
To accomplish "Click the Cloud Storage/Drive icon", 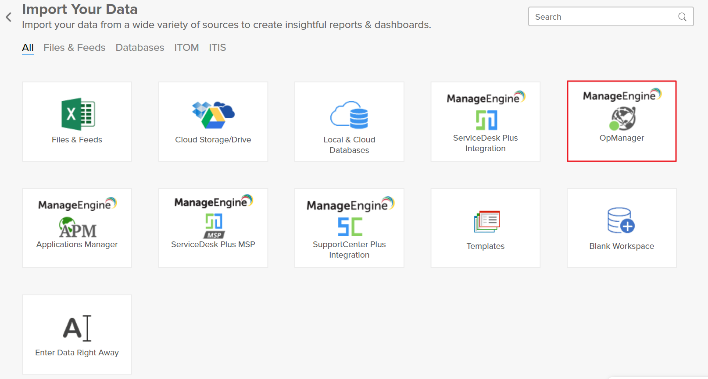I will 213,115.
